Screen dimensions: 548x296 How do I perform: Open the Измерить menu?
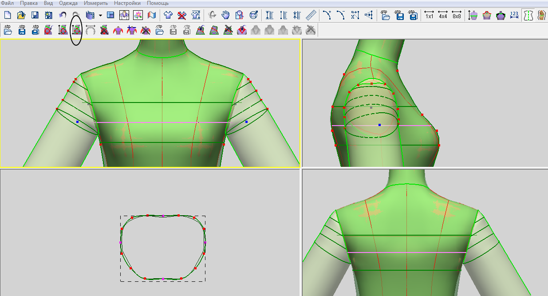(x=95, y=3)
